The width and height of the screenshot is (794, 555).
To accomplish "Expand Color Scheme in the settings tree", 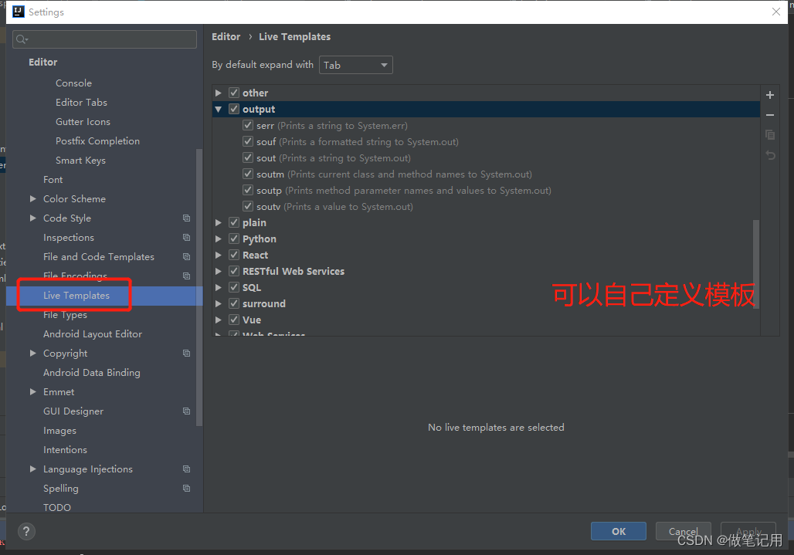I will coord(33,199).
